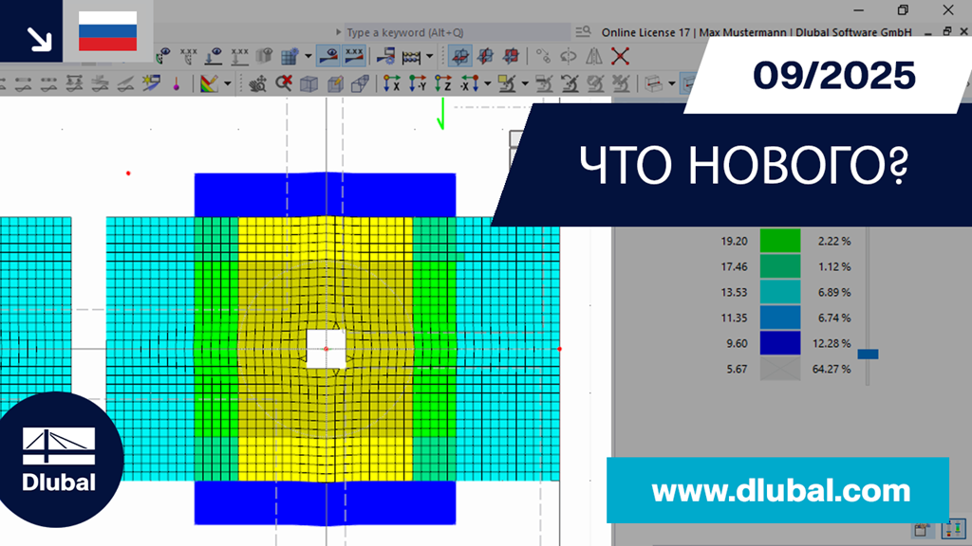Click the rotate arrows icon in top toolbar
The width and height of the screenshot is (972, 546).
point(568,56)
